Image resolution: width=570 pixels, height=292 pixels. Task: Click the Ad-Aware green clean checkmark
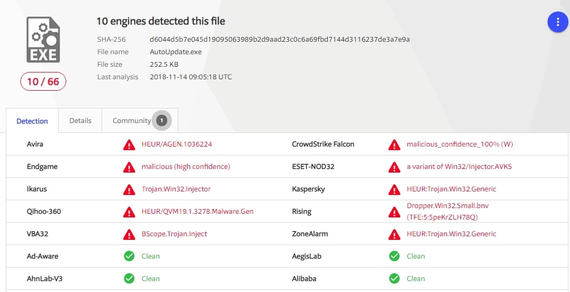tap(129, 256)
